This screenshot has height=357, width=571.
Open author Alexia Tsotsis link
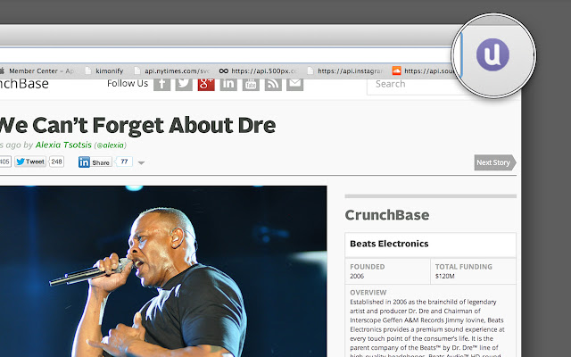point(63,145)
